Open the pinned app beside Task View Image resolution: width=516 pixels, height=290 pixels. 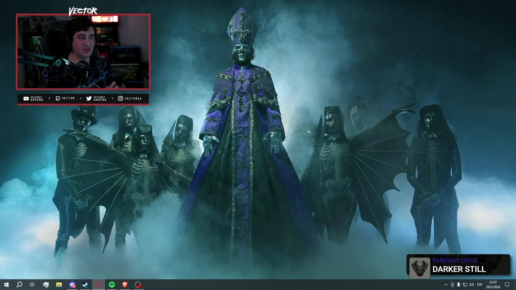click(46, 285)
